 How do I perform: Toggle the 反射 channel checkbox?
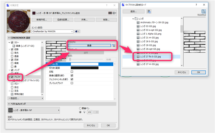pos(12,60)
